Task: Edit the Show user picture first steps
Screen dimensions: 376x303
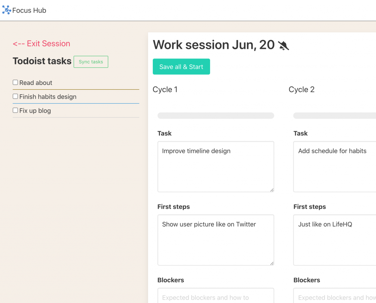Action: 216,240
